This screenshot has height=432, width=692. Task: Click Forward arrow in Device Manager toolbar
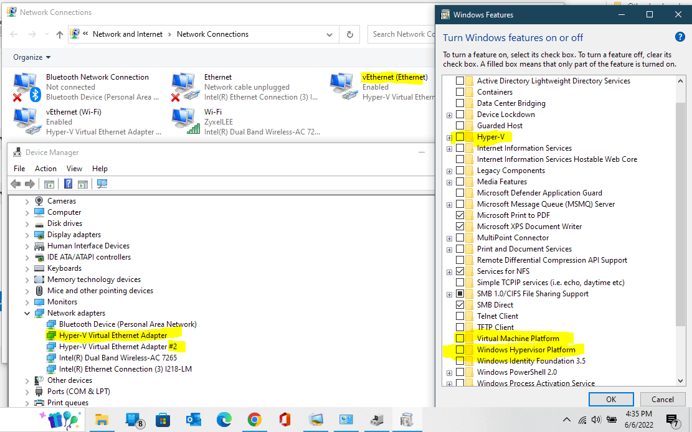click(30, 184)
